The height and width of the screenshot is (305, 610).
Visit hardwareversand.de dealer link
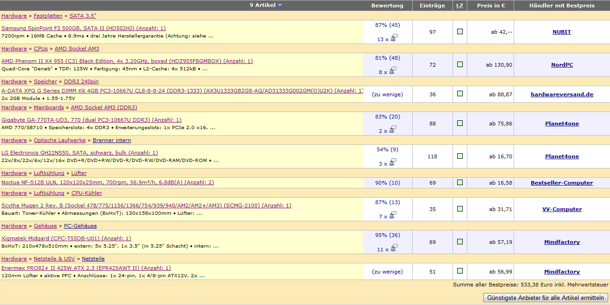pos(562,94)
